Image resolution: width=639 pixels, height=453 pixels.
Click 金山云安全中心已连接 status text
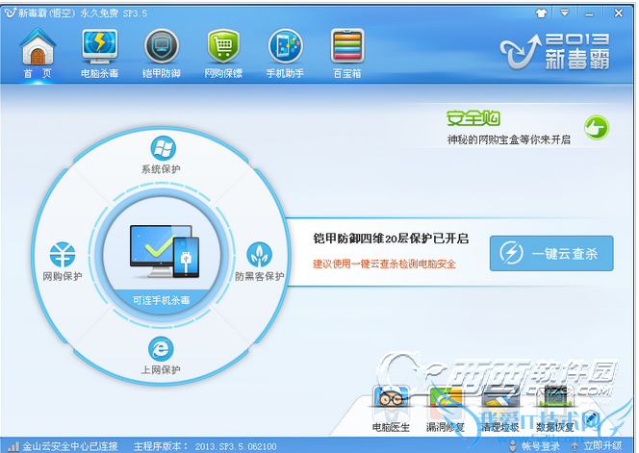point(70,446)
